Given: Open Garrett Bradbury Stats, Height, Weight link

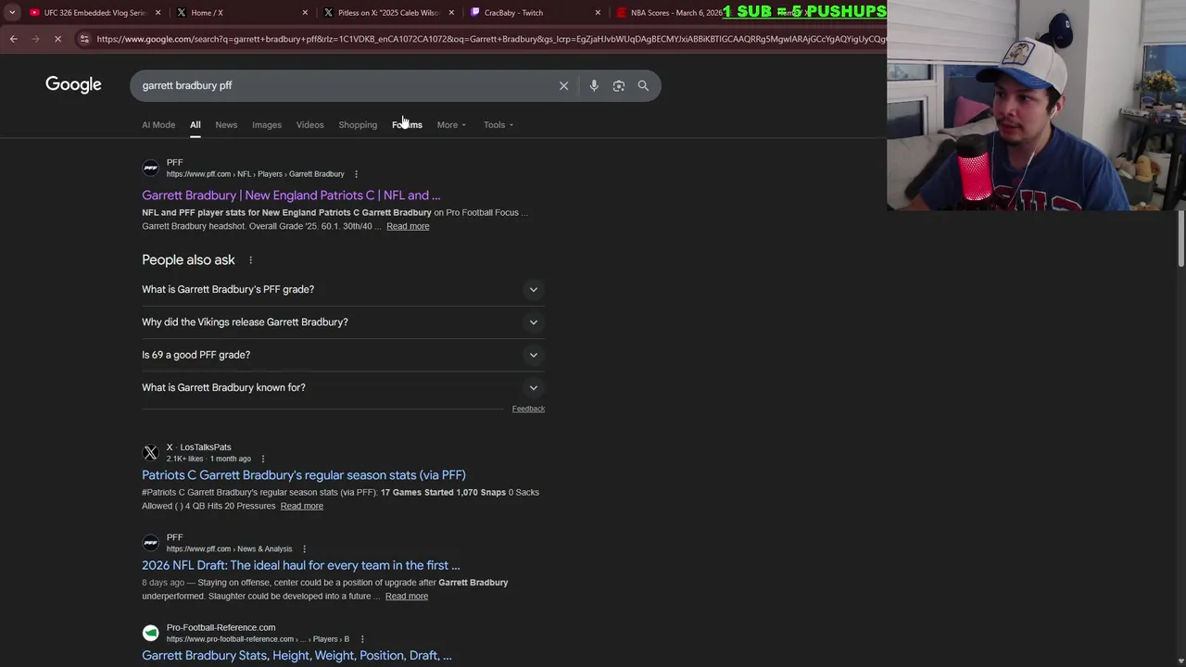Looking at the screenshot, I should [296, 655].
